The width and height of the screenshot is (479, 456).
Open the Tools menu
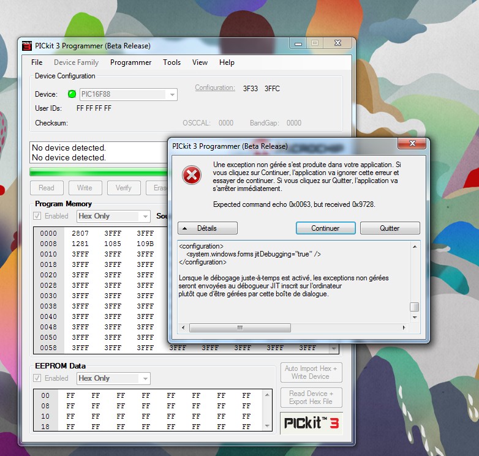click(x=172, y=62)
